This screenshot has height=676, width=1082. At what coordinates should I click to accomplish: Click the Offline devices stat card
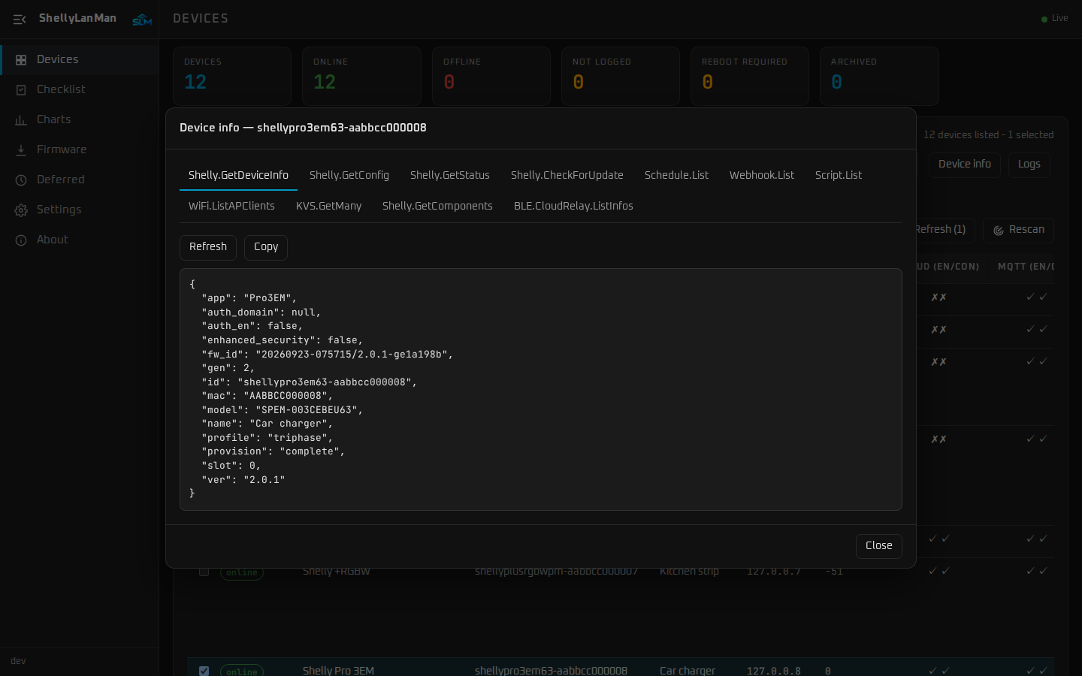click(x=491, y=76)
